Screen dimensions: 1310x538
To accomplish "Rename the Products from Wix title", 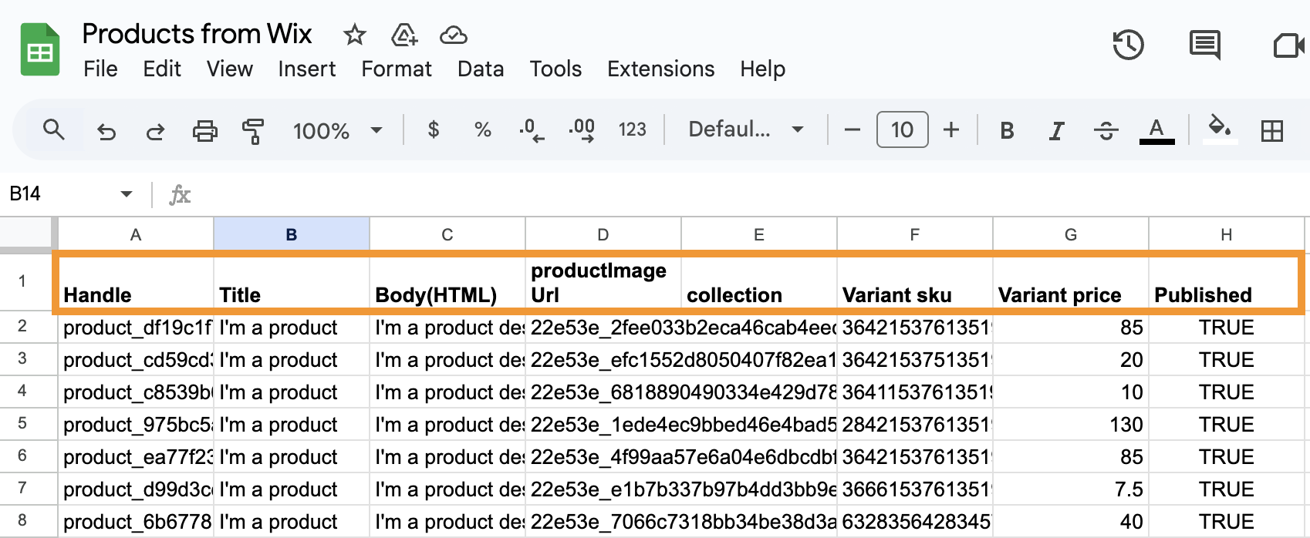I will point(197,34).
